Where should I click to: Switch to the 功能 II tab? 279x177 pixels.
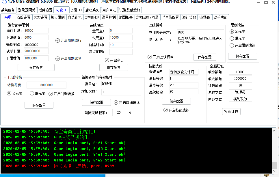pyautogui.click(x=76, y=10)
